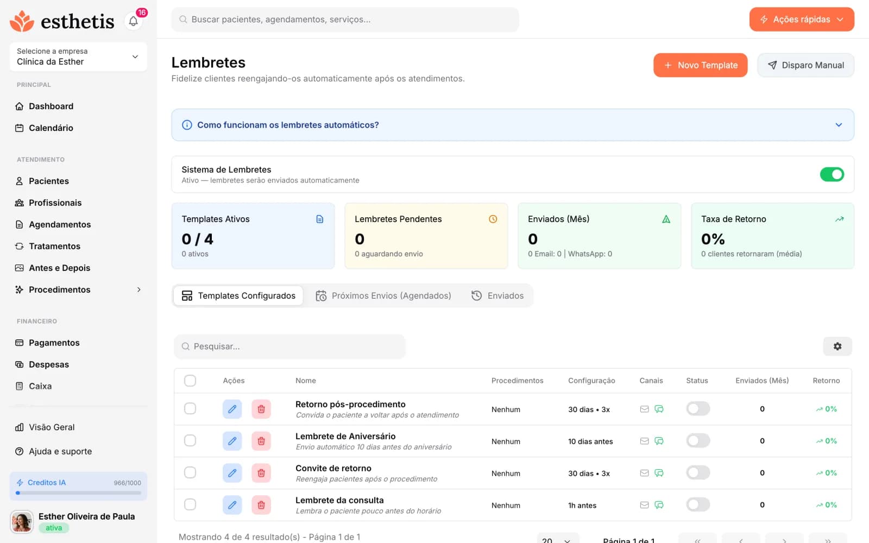Viewport: 869px width, 543px height.
Task: Select the Lembrete de Aniversário row checkbox
Action: tap(190, 441)
